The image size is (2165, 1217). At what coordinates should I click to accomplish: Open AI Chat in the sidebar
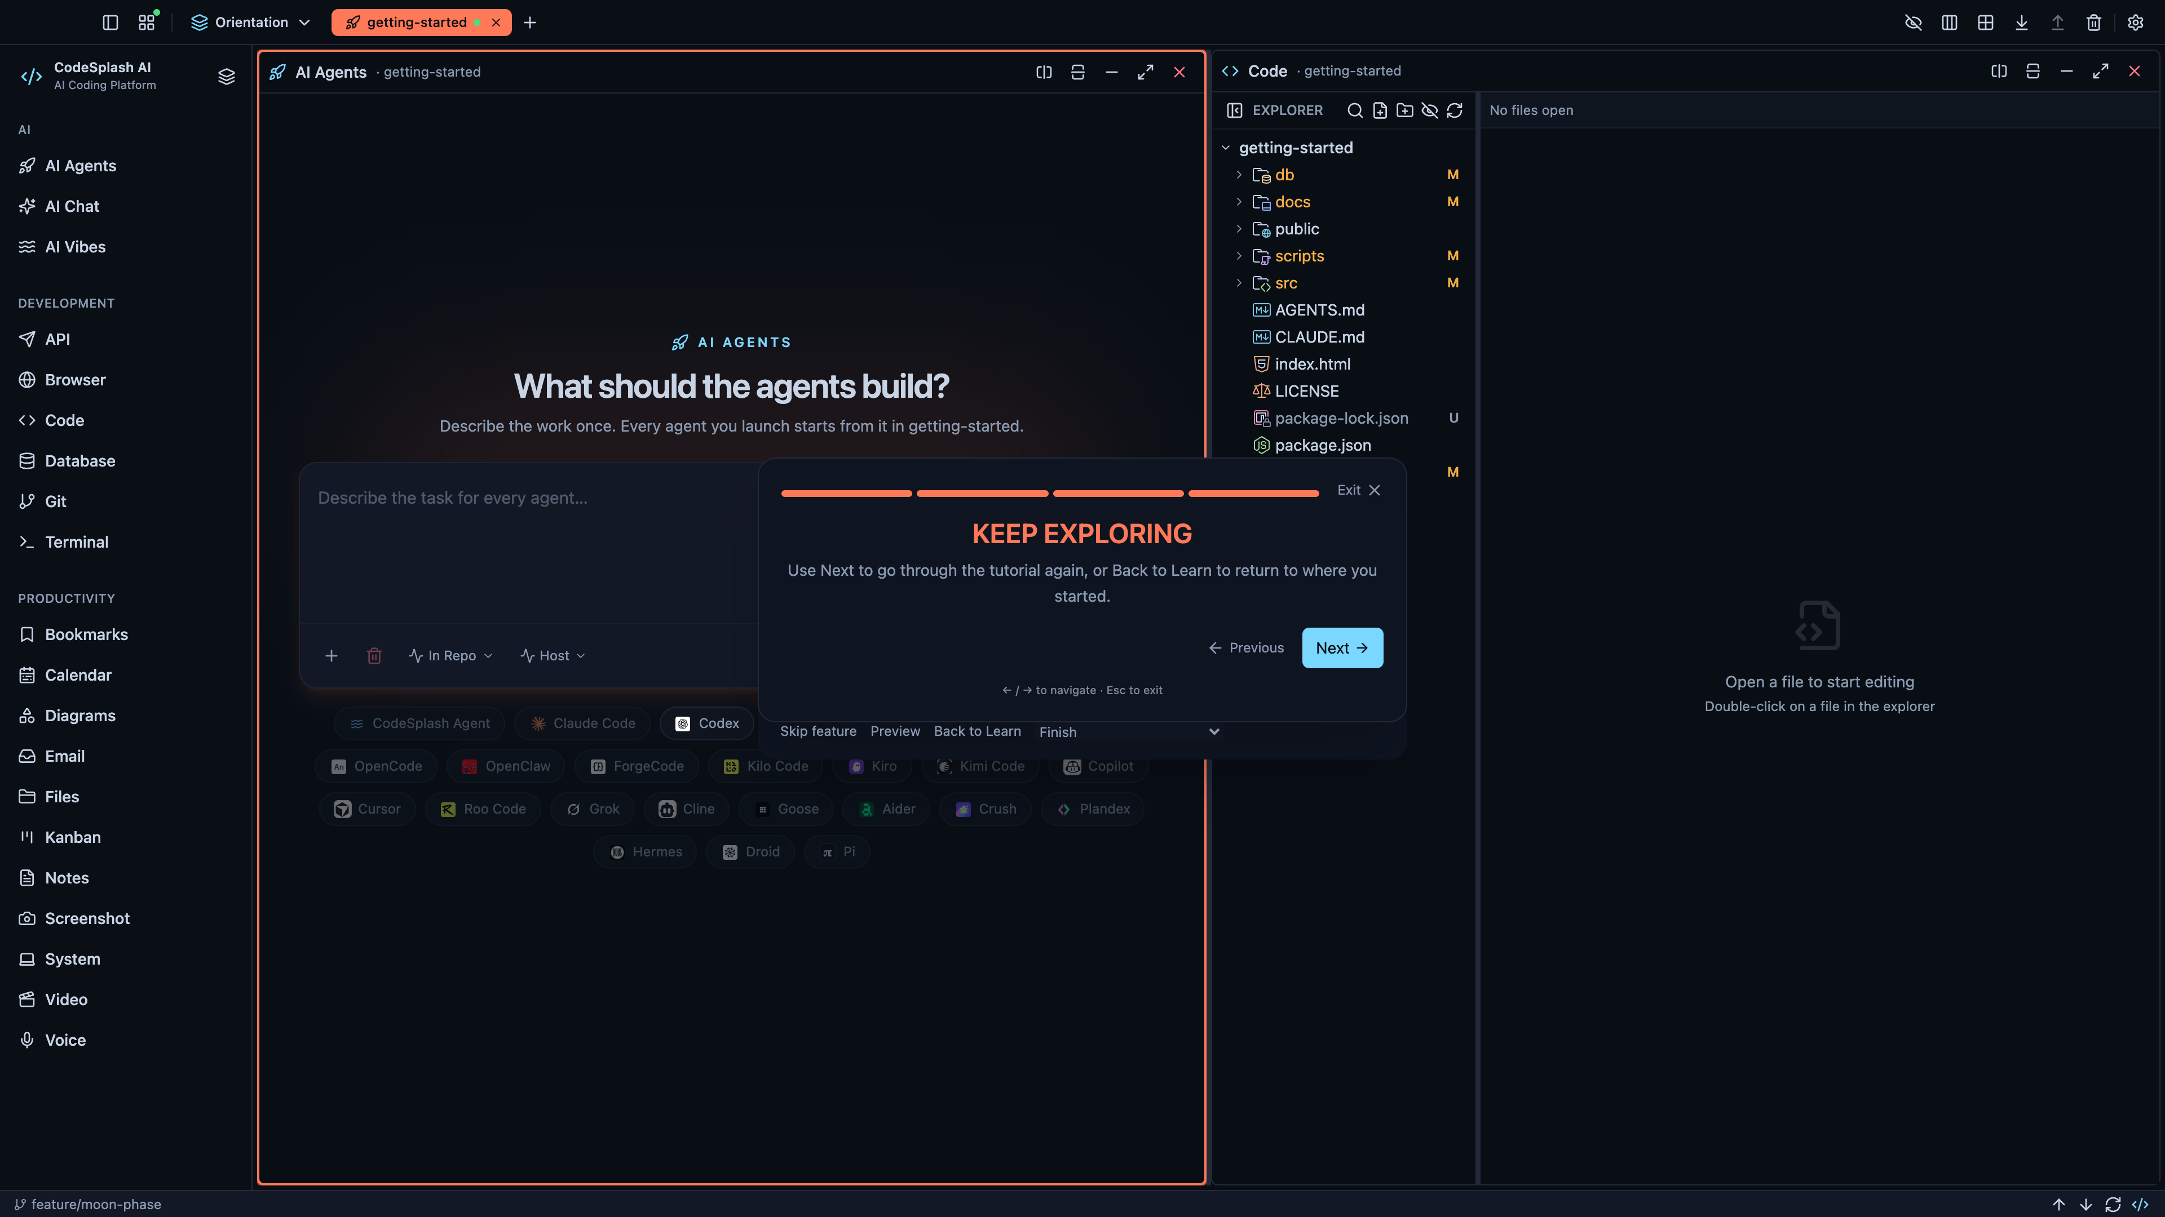click(72, 207)
